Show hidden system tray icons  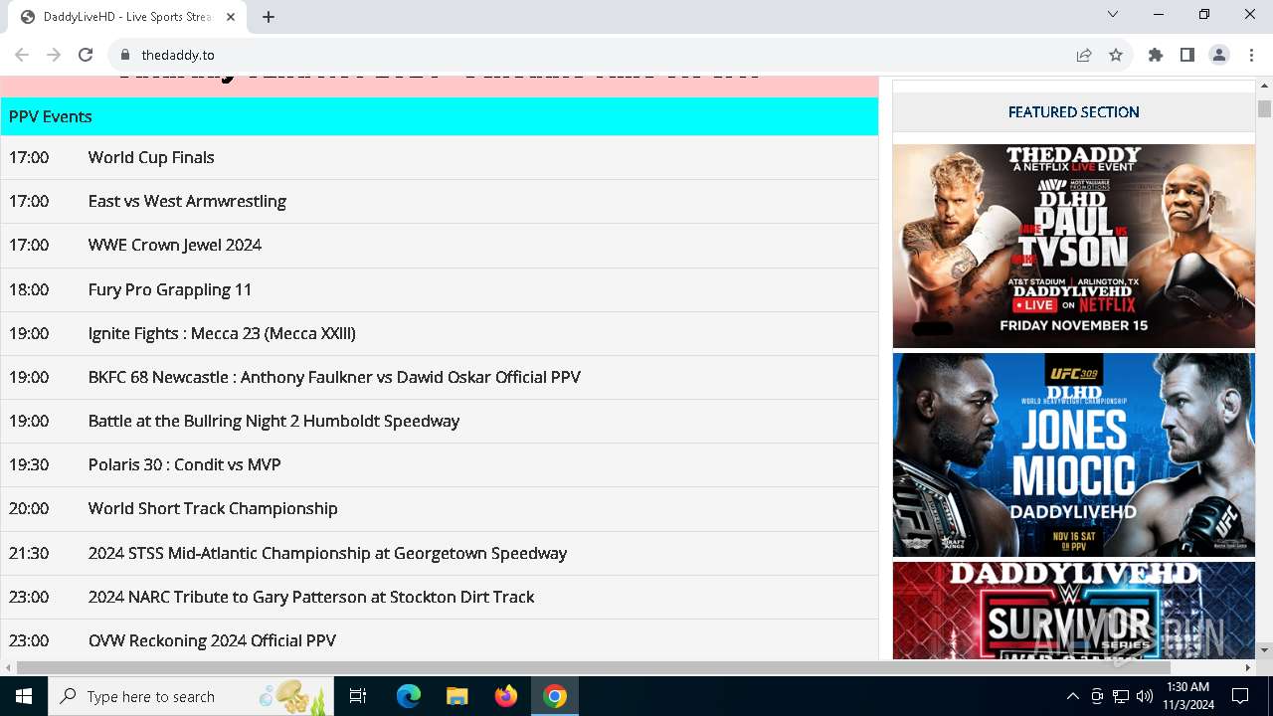tap(1072, 696)
